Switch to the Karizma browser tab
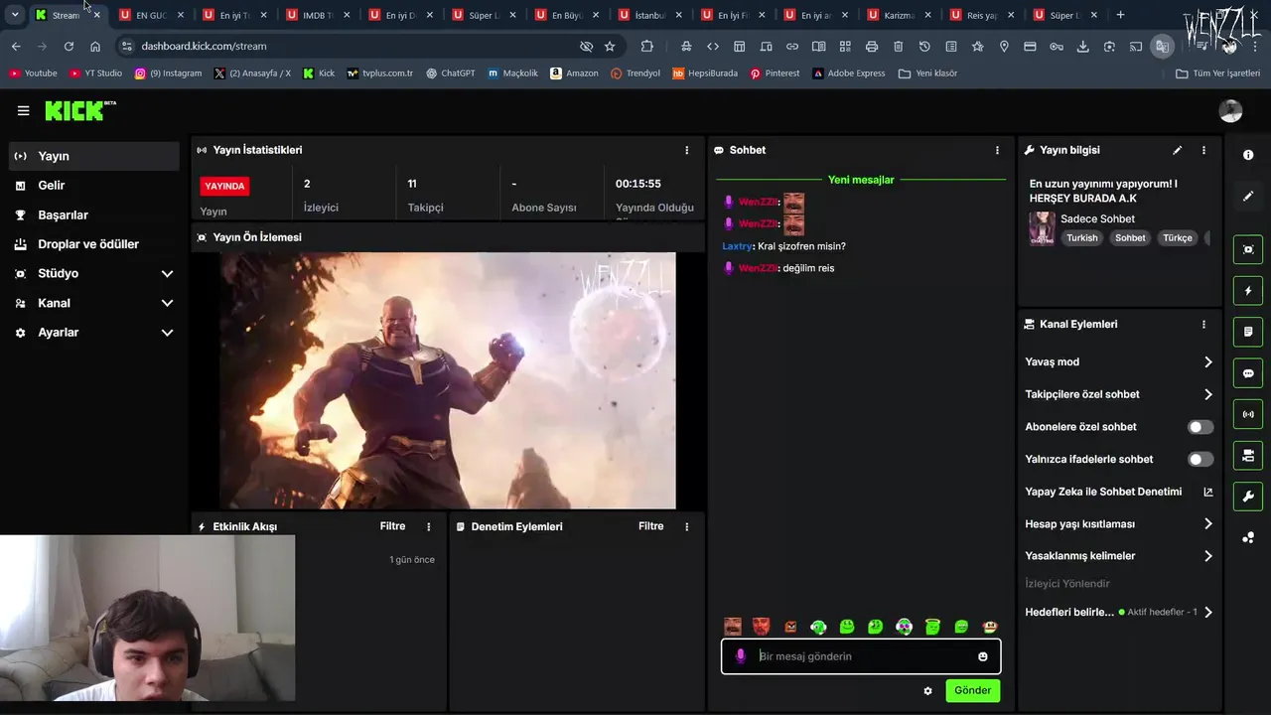Image resolution: width=1271 pixels, height=715 pixels. (x=899, y=15)
